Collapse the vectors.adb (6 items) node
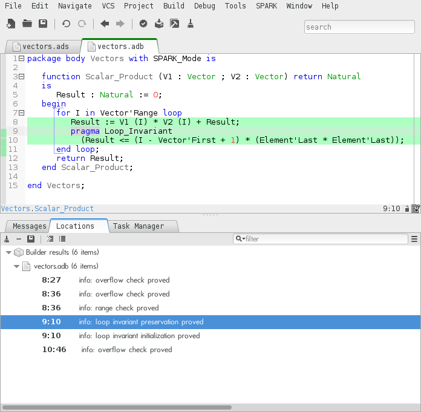Screen dimensions: 421x412 coord(16,266)
